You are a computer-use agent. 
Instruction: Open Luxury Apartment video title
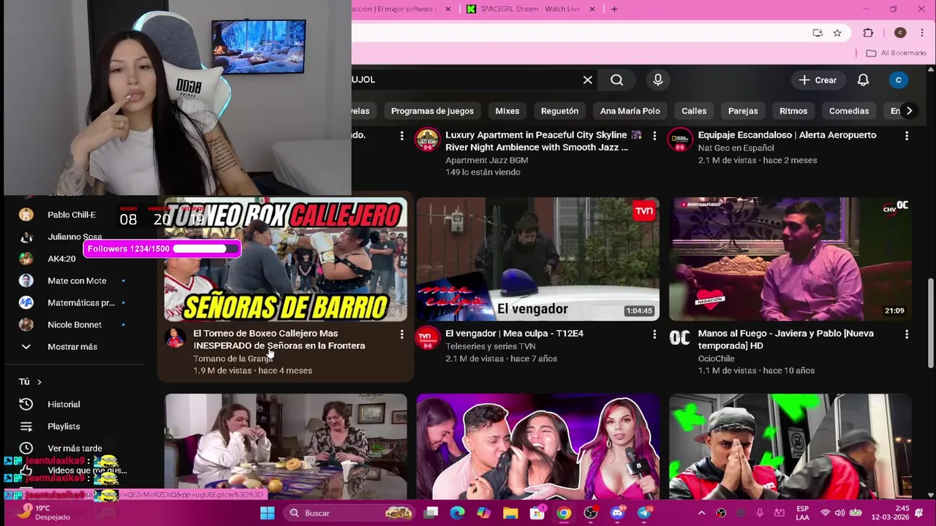543,141
